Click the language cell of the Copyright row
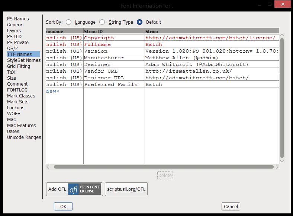 (x=64, y=38)
